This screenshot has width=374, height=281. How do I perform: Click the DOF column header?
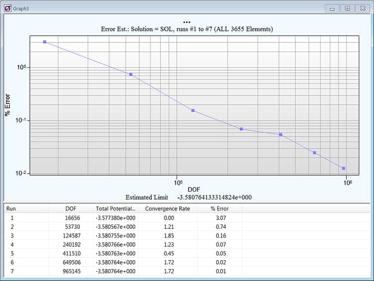71,208
